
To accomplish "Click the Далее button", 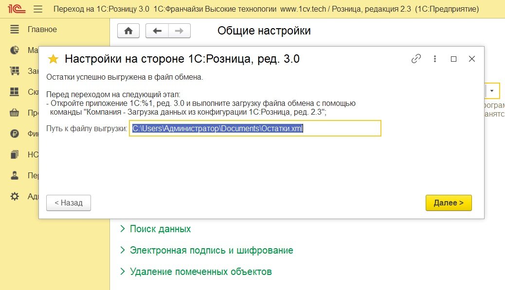I will pyautogui.click(x=449, y=203).
